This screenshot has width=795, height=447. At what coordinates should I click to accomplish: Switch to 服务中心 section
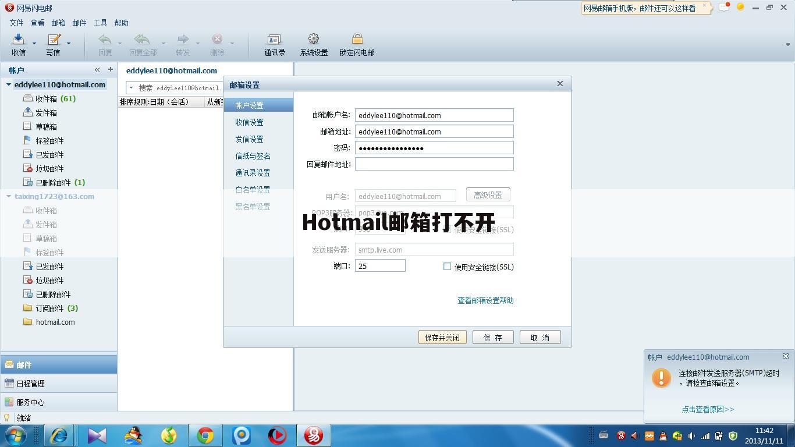click(x=58, y=402)
